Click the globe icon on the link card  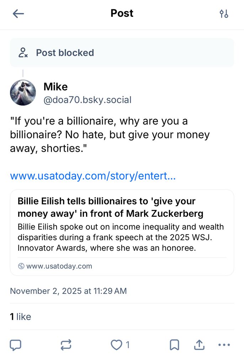21,266
